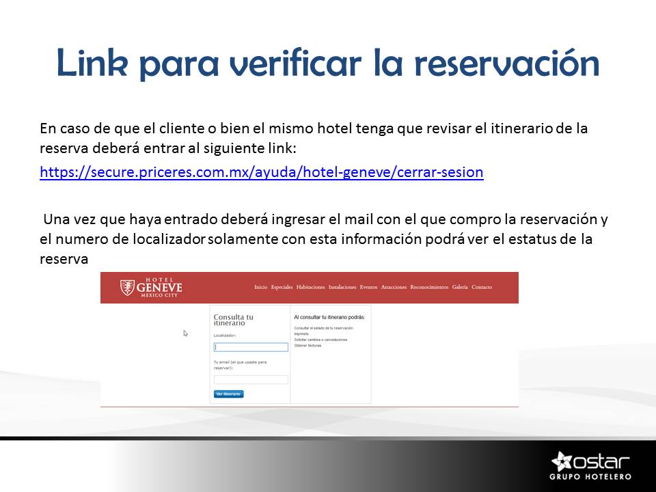Click the 'Al consultar tu itinerario podrás' text
This screenshot has height=492, width=656.
(x=329, y=317)
